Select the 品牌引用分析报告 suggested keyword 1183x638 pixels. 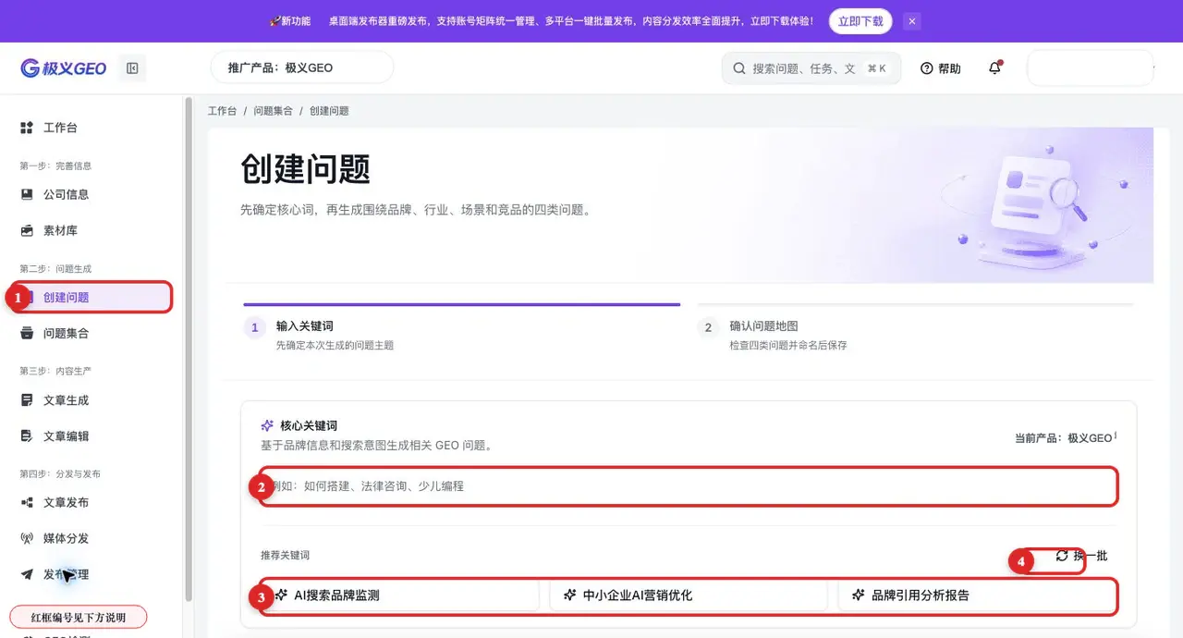[x=977, y=595]
